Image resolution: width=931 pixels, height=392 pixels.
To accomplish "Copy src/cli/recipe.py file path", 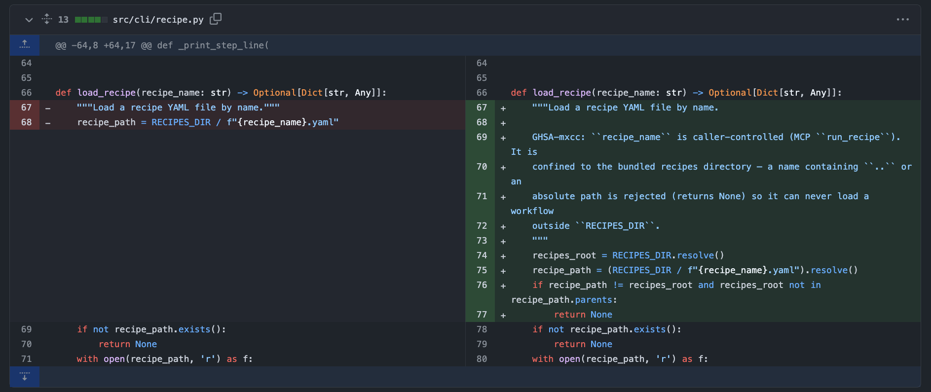I will pyautogui.click(x=216, y=19).
